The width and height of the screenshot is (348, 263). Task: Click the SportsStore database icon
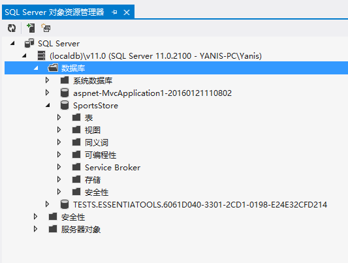[65, 105]
